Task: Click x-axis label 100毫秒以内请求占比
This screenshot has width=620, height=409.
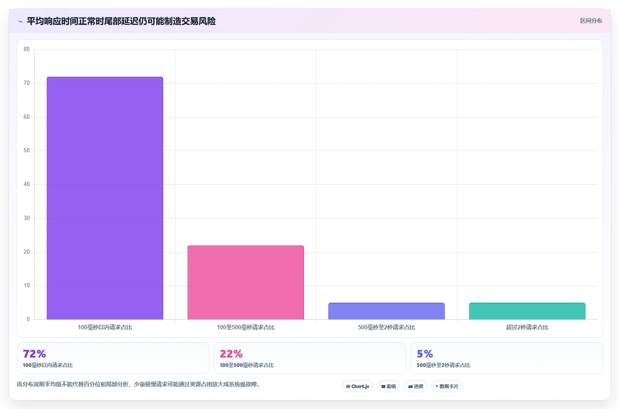Action: pos(105,328)
